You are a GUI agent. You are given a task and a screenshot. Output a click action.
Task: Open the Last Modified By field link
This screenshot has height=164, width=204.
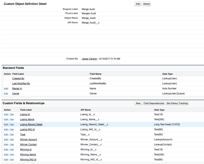pyautogui.click(x=21, y=84)
